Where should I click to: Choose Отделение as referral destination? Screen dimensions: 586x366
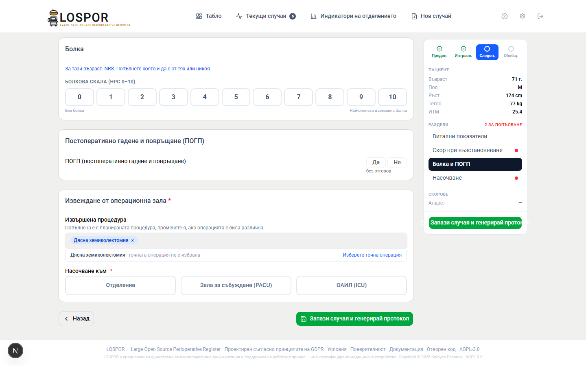(x=120, y=285)
